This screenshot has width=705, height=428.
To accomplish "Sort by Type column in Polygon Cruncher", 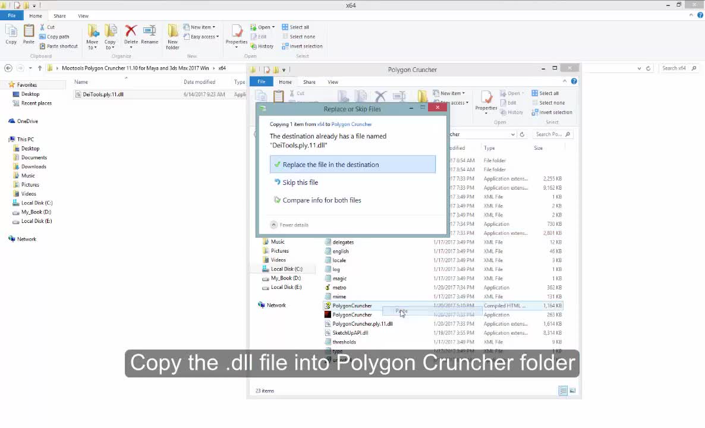I will [489, 148].
